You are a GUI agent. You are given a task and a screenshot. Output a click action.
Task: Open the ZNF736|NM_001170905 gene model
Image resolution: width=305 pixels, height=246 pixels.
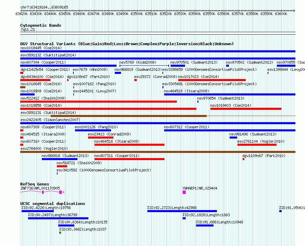click(42, 192)
